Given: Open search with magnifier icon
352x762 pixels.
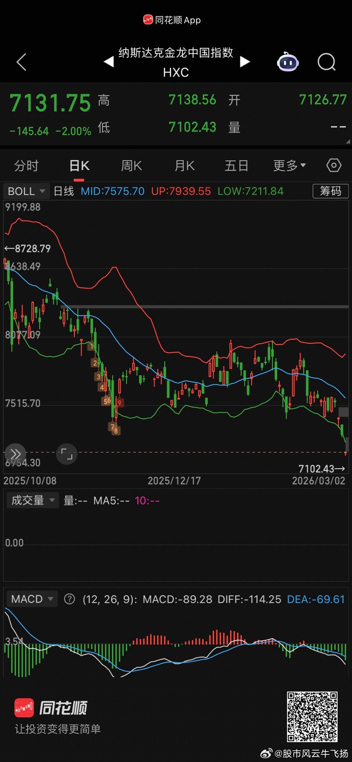Looking at the screenshot, I should point(327,62).
